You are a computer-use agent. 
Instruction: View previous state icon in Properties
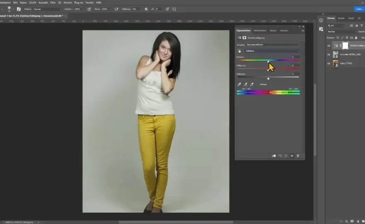coord(280,156)
